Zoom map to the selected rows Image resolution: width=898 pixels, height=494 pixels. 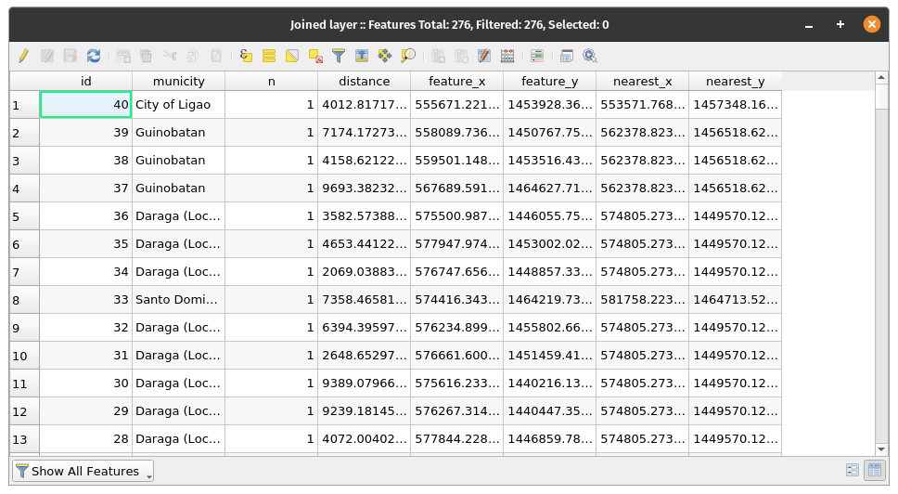pyautogui.click(x=408, y=56)
